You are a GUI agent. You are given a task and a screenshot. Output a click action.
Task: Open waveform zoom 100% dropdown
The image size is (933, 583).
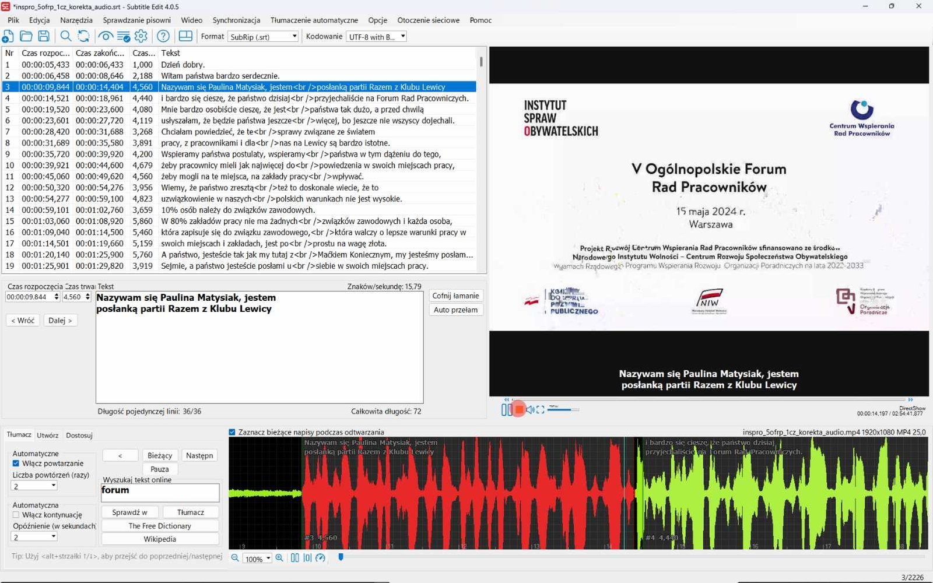point(257,559)
